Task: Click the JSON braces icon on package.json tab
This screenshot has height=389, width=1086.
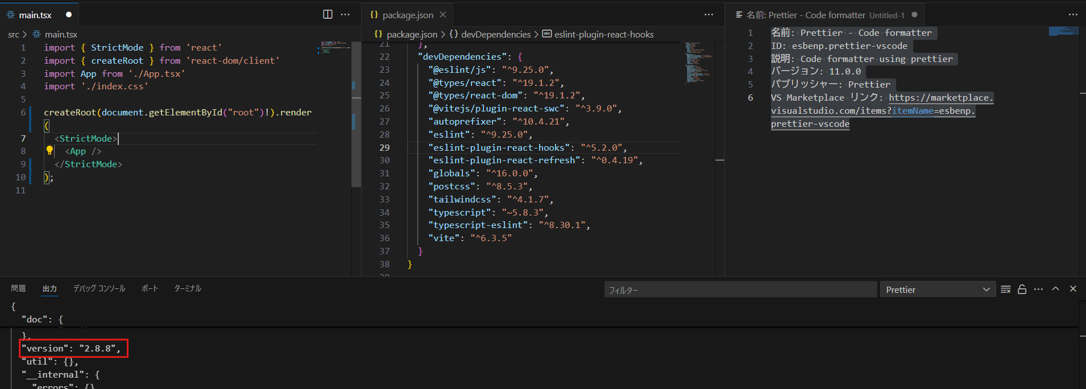Action: (x=374, y=15)
